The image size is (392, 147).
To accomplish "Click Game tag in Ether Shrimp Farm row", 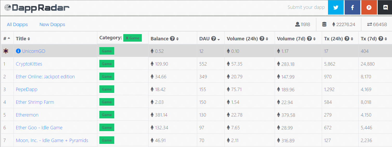I will tap(107, 102).
